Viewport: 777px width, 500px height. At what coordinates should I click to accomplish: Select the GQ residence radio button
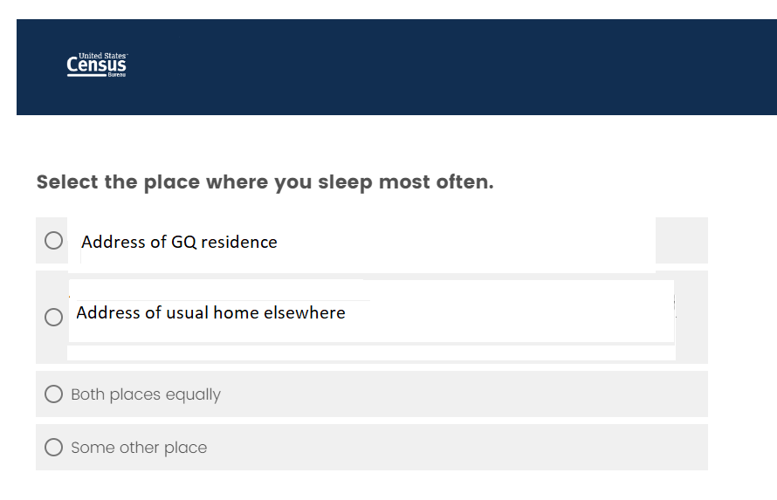pos(54,240)
